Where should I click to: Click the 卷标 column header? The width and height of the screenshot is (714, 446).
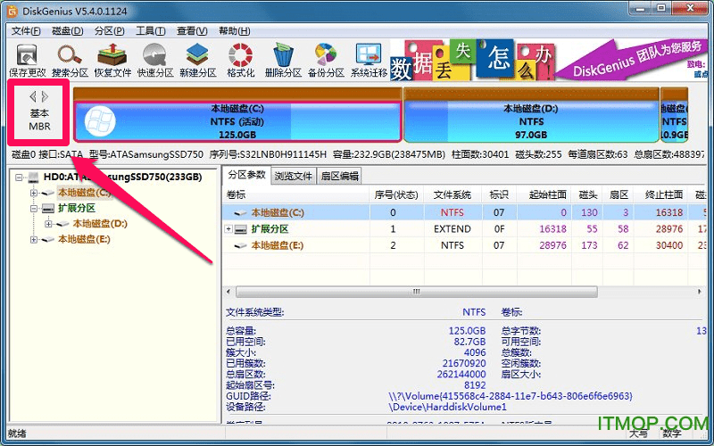[295, 194]
